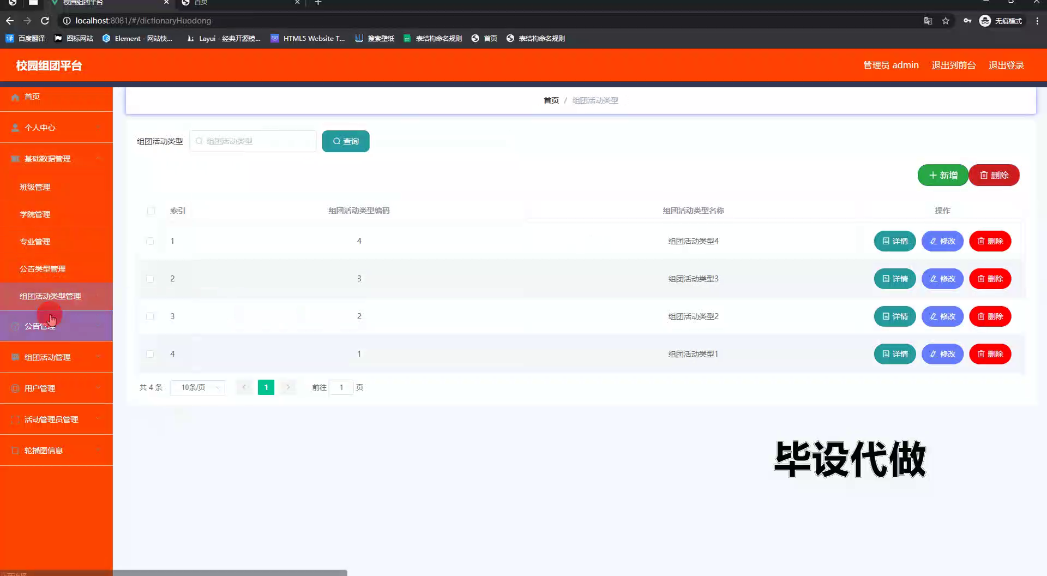Image resolution: width=1047 pixels, height=576 pixels.
Task: Click 删除 for 组团活动类型3
Action: [x=990, y=279]
